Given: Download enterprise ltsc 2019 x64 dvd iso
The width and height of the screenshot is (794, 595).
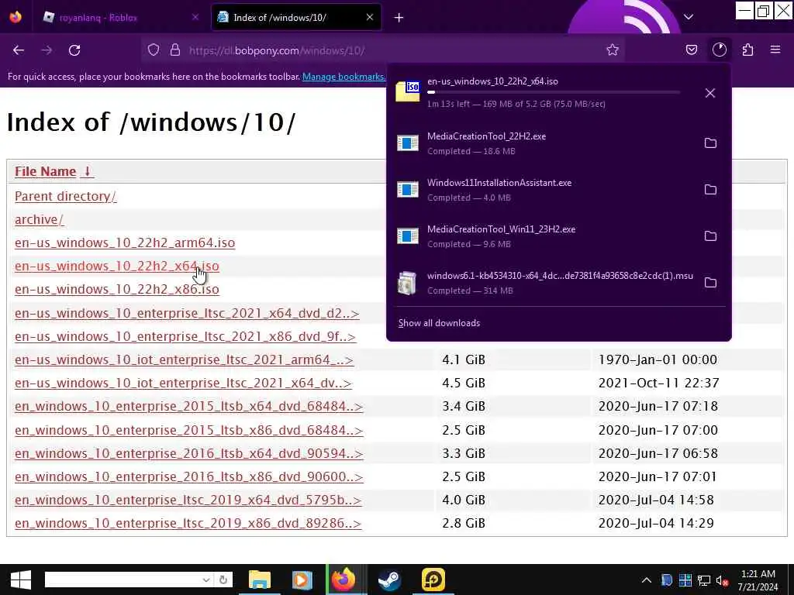Looking at the screenshot, I should (x=188, y=500).
